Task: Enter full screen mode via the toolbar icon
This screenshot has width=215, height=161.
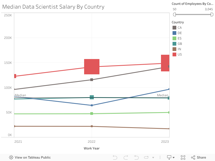Action: (x=183, y=157)
